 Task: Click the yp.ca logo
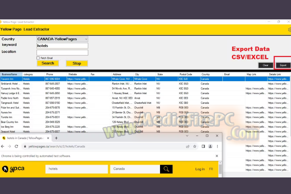(13, 169)
